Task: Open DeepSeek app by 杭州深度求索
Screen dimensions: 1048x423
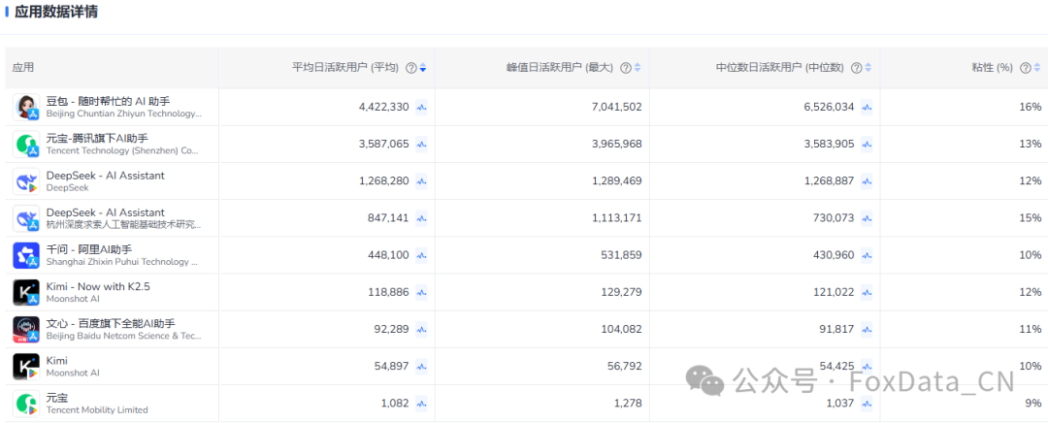Action: (x=105, y=212)
